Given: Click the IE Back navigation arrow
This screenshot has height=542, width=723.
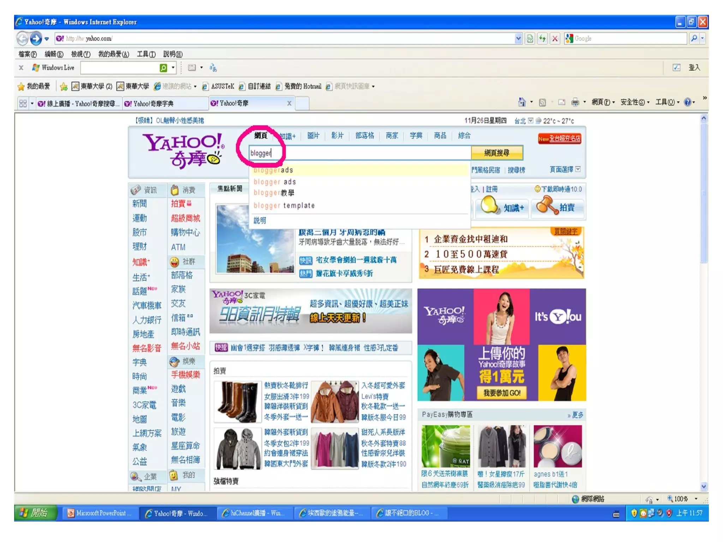Looking at the screenshot, I should coord(22,38).
